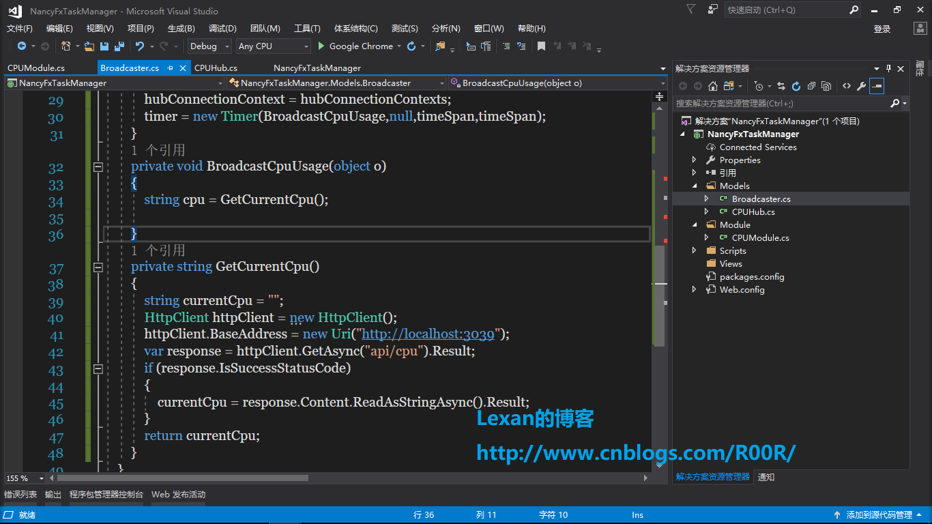The height and width of the screenshot is (524, 932).
Task: Switch to the CPUHub.cs tab
Action: coord(216,68)
